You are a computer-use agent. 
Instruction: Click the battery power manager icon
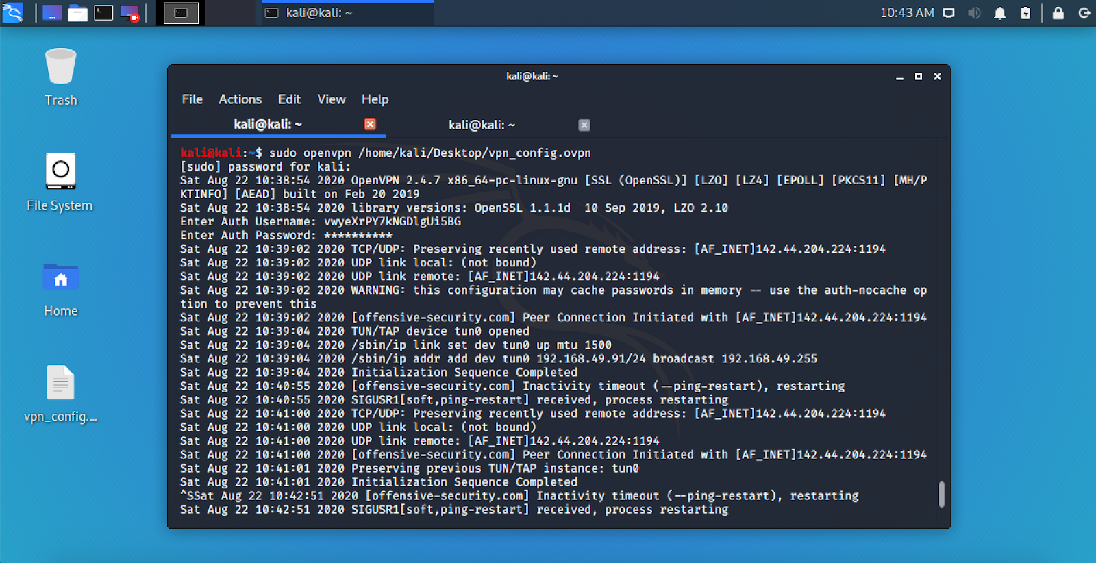point(1025,13)
